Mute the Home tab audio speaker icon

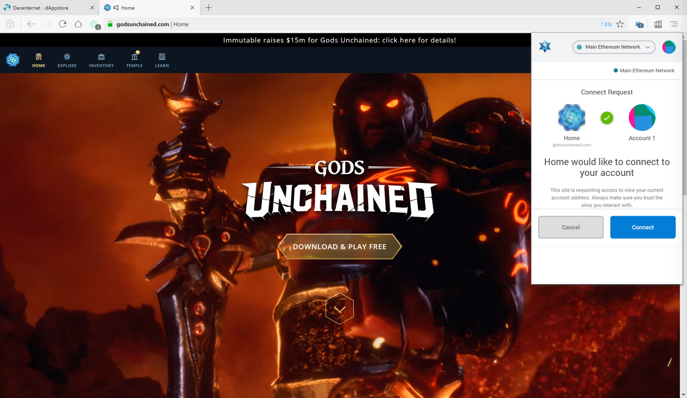click(x=116, y=8)
